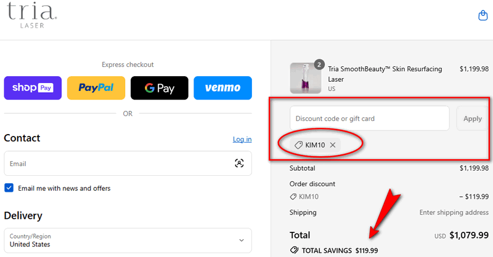Focus the Discount code or gift card field

pyautogui.click(x=369, y=119)
